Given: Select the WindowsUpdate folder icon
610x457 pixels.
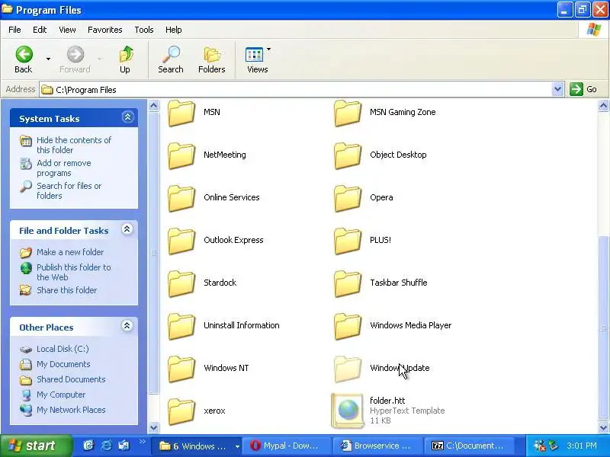Looking at the screenshot, I should [348, 369].
